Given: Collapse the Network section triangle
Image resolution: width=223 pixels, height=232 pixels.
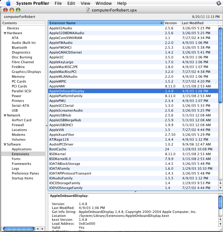Looking at the screenshot, I should 5,116.
